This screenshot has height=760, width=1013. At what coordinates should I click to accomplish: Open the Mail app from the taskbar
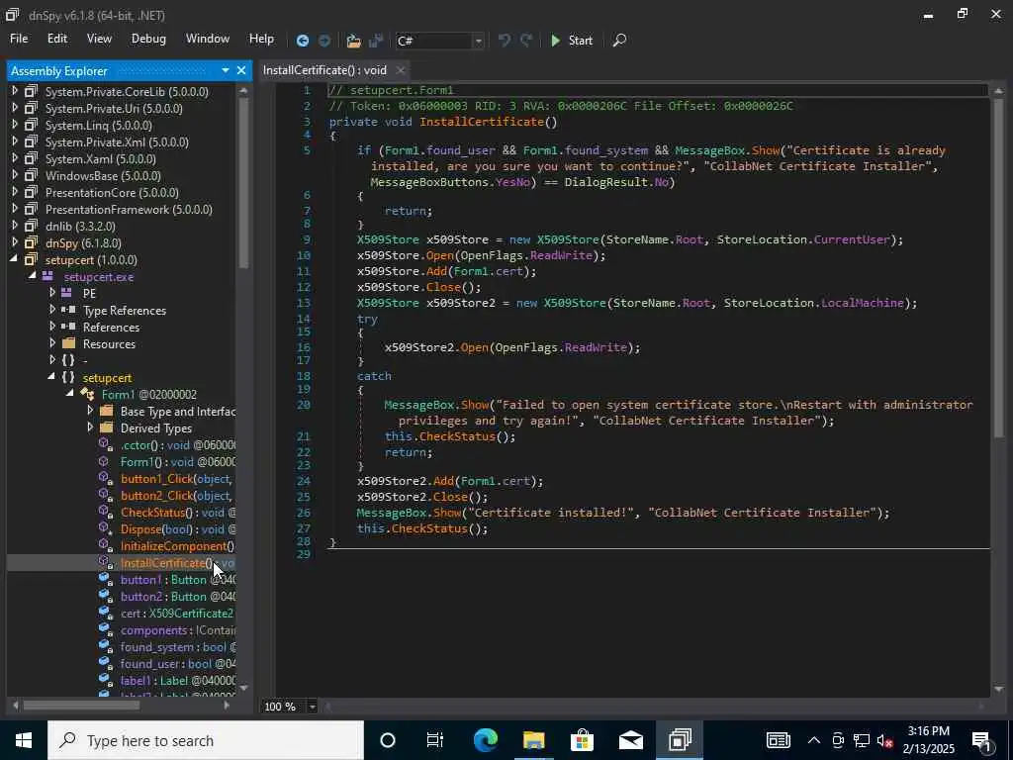(x=630, y=740)
